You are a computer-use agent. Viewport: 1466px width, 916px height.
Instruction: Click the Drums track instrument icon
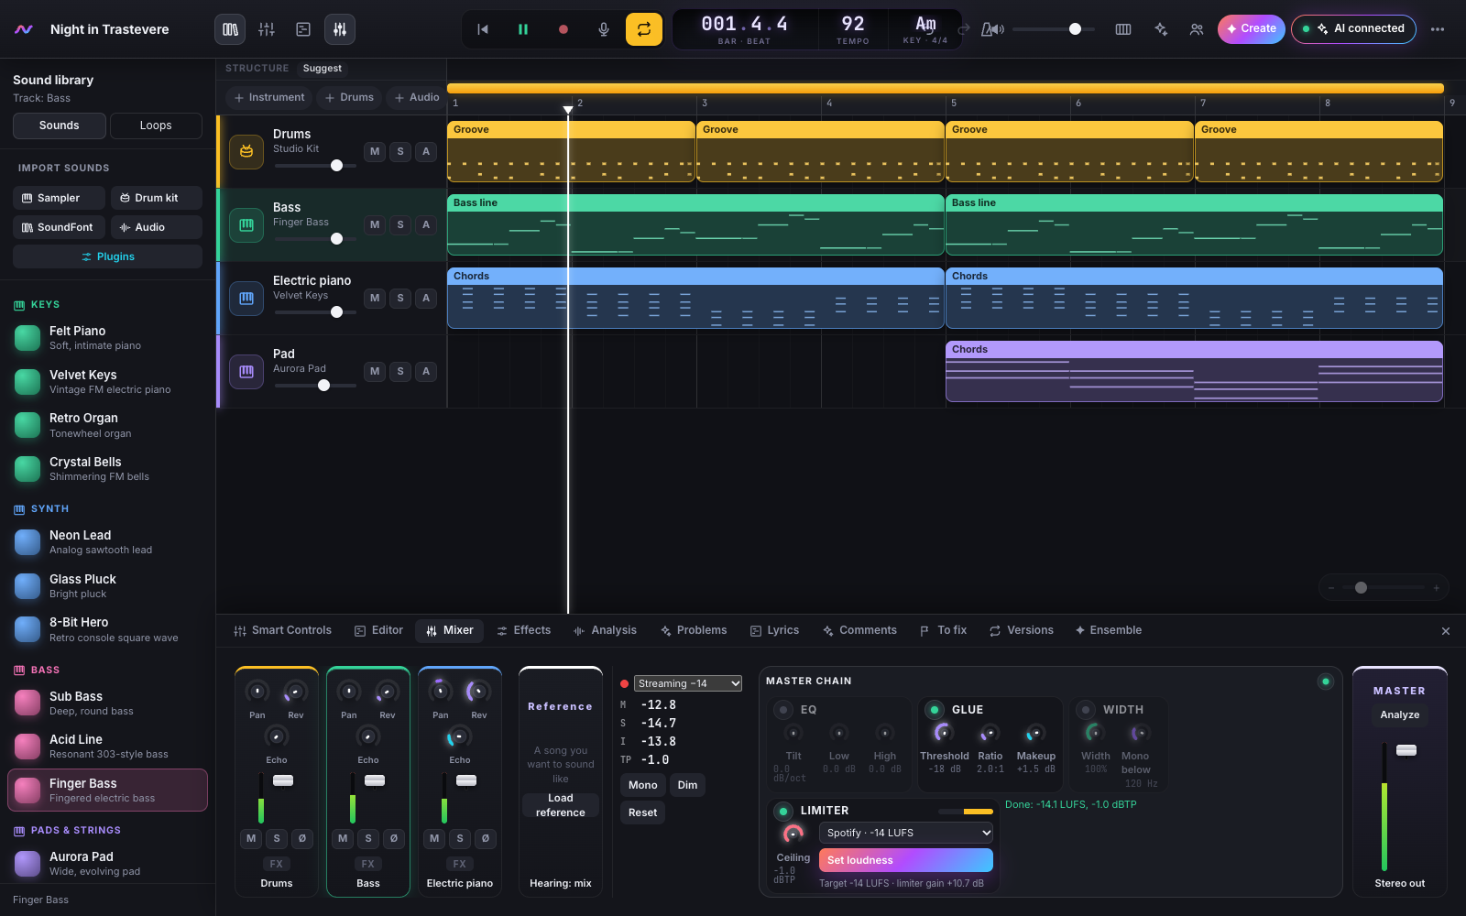coord(246,152)
